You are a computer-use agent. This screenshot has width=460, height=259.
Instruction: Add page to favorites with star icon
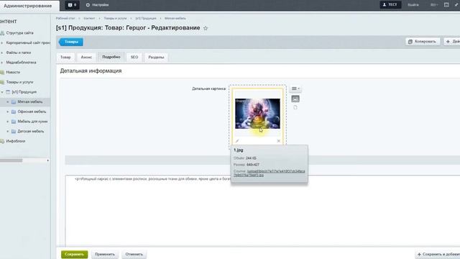point(206,28)
